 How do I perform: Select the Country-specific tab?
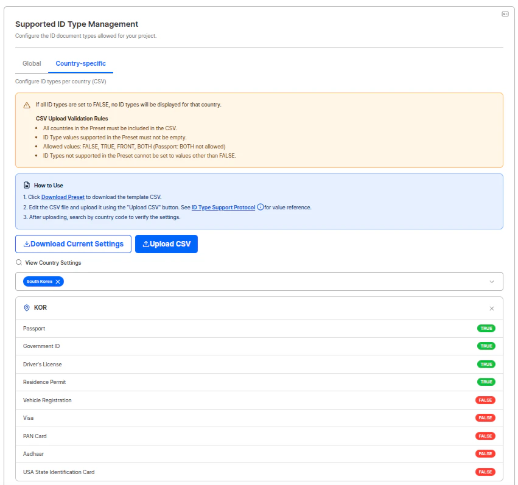80,63
